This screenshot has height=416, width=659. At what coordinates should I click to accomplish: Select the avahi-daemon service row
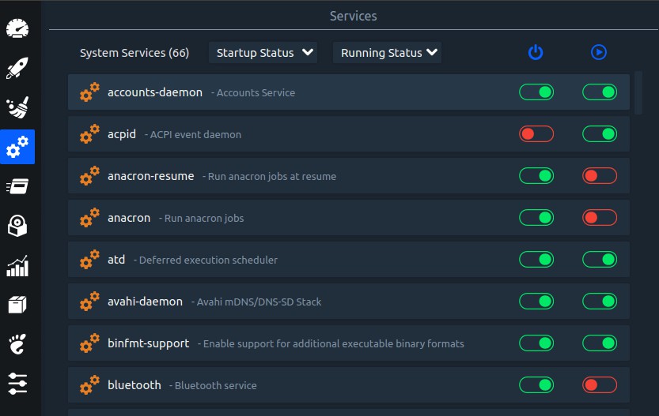[348, 301]
